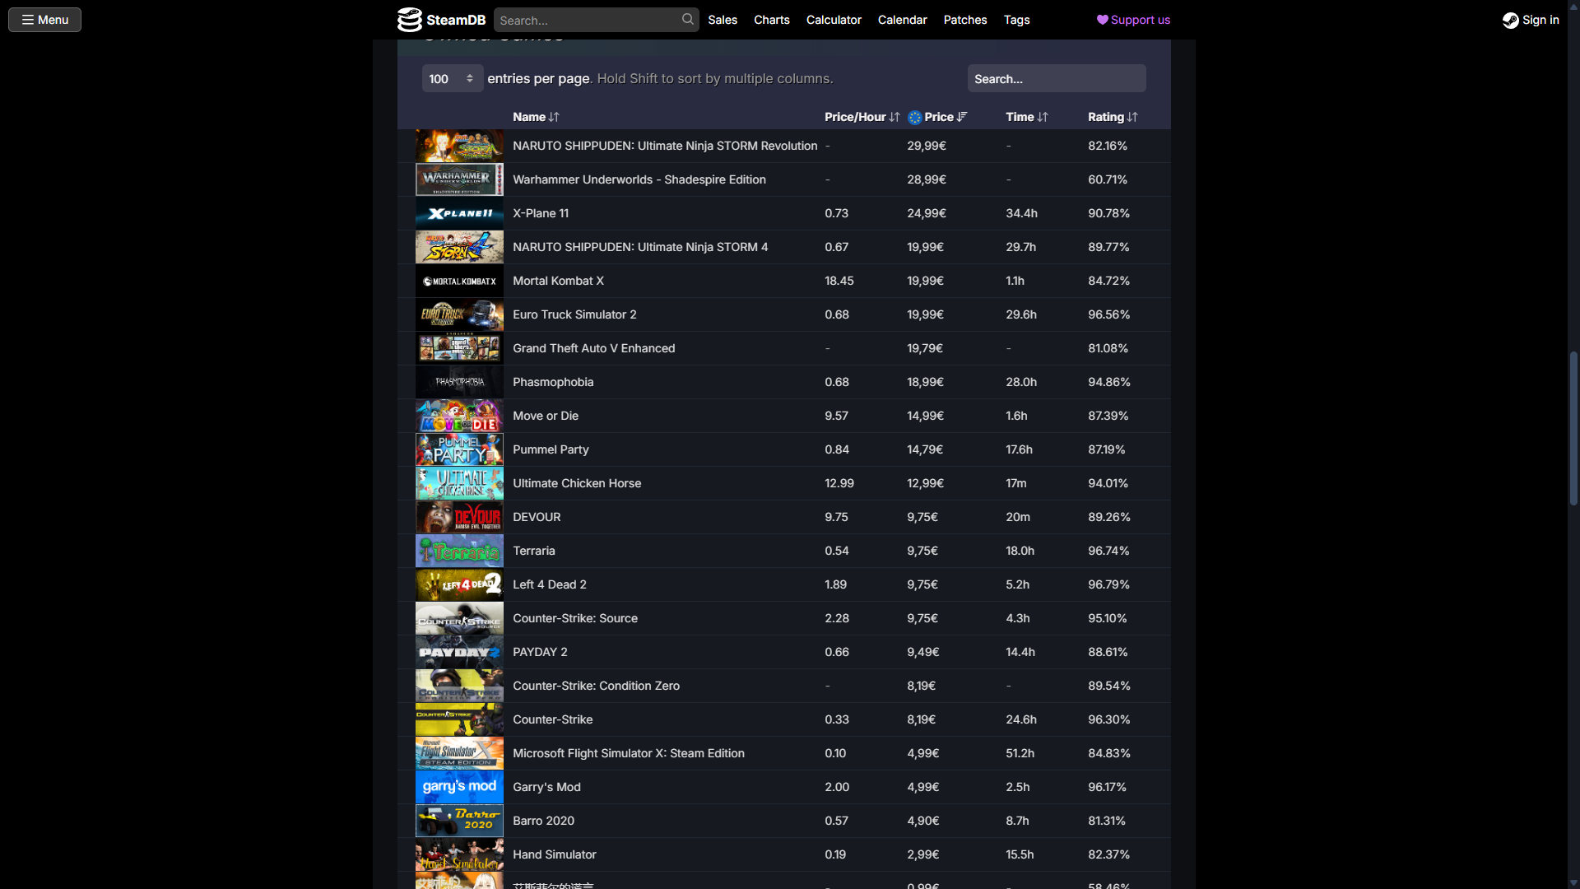The height and width of the screenshot is (889, 1580).
Task: Click the heart icon beside Support us
Action: click(x=1102, y=20)
